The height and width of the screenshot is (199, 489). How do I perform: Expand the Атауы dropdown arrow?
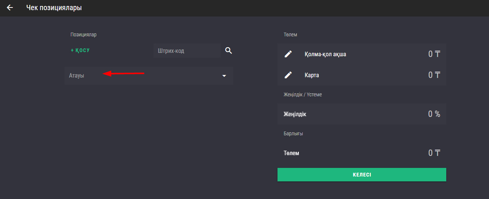click(x=224, y=76)
